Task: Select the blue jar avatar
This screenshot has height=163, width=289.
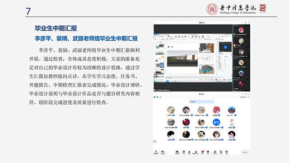Action: pyautogui.click(x=171, y=122)
